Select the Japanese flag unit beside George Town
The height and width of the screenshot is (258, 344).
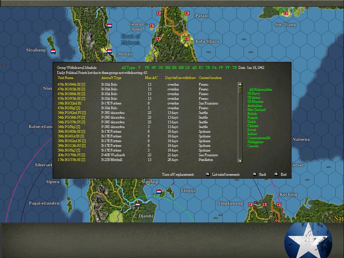click(x=152, y=26)
